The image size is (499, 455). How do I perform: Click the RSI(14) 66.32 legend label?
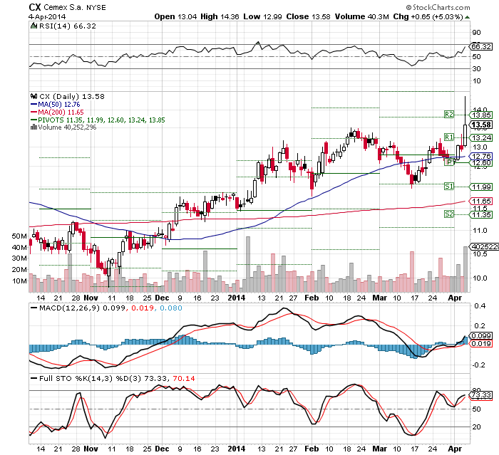[68, 26]
